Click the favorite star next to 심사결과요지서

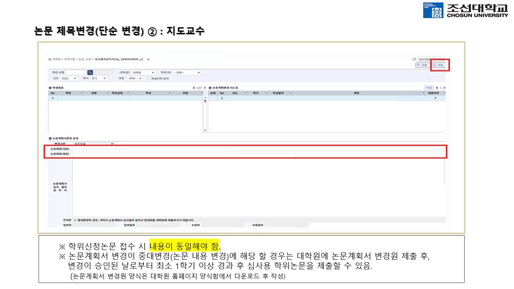coord(148,59)
